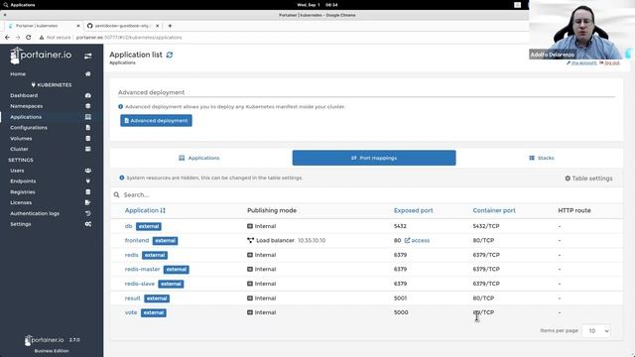Click the browser back arrow
This screenshot has width=635, height=357.
pyautogui.click(x=7, y=38)
